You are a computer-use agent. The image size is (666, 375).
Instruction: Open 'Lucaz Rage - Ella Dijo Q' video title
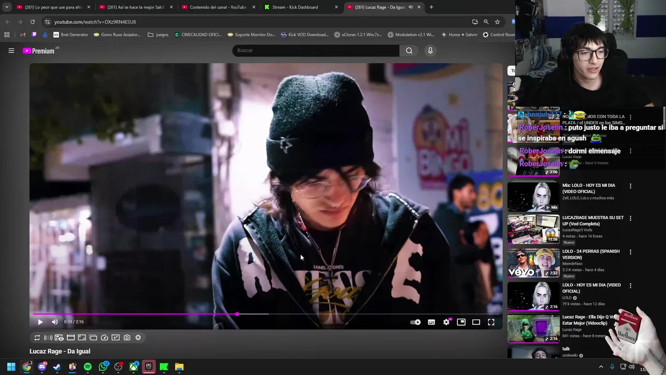[589, 320]
